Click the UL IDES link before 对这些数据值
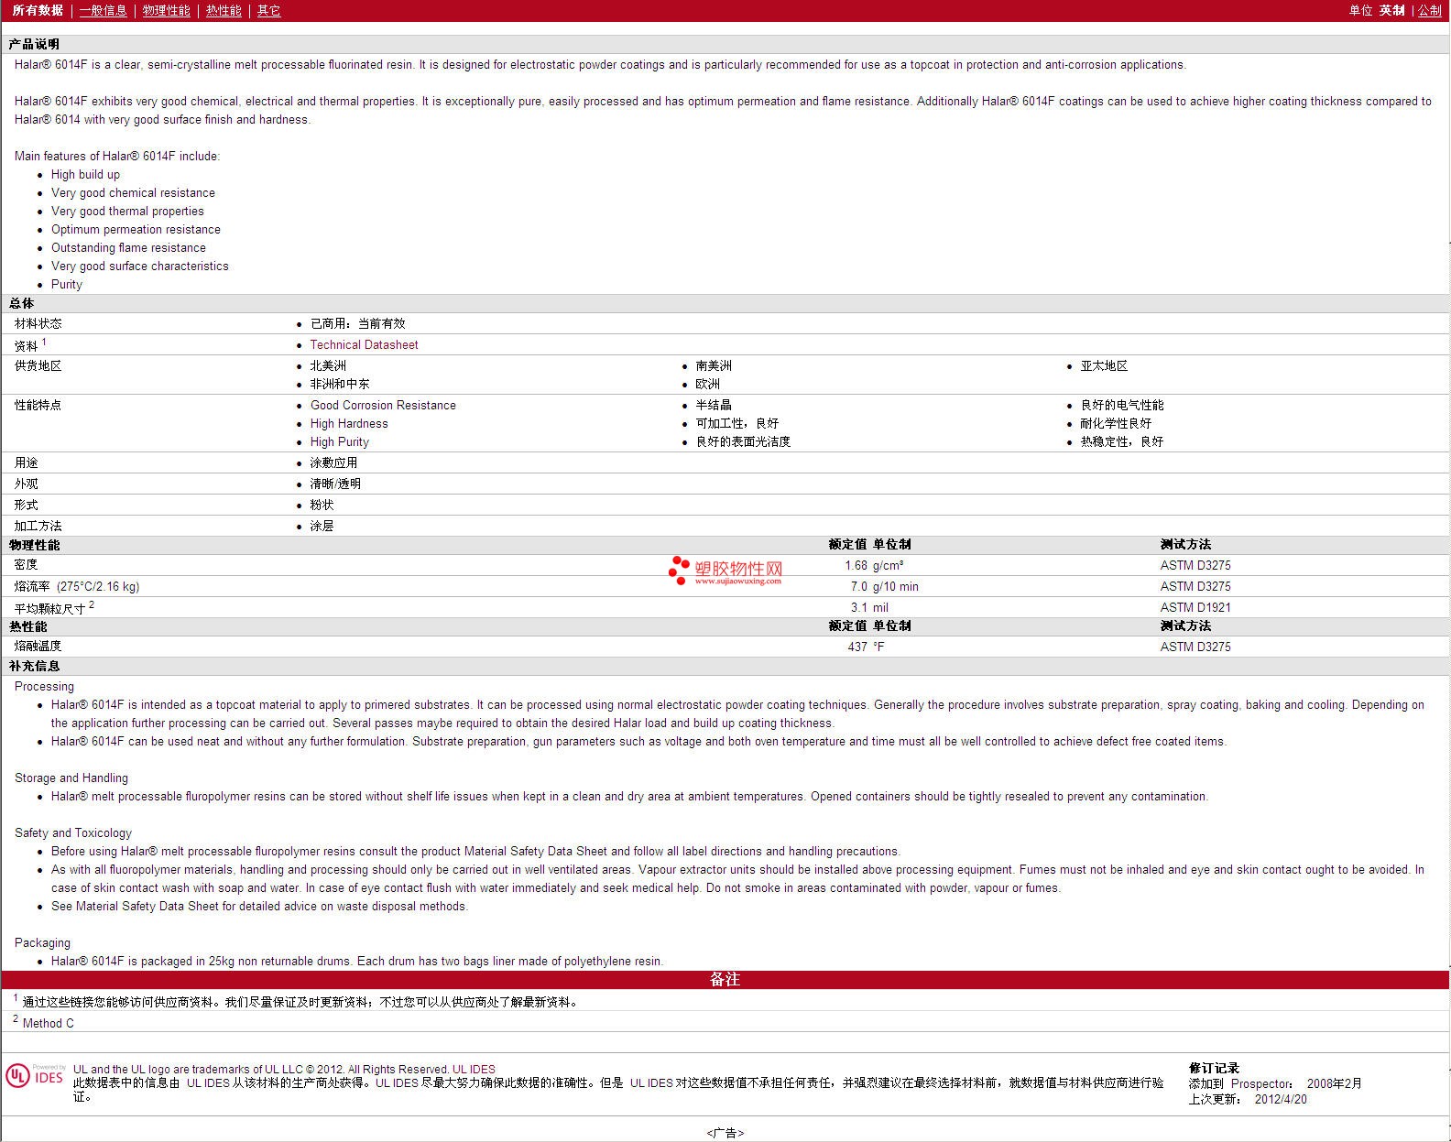Viewport: 1451px width, 1142px height. click(651, 1083)
